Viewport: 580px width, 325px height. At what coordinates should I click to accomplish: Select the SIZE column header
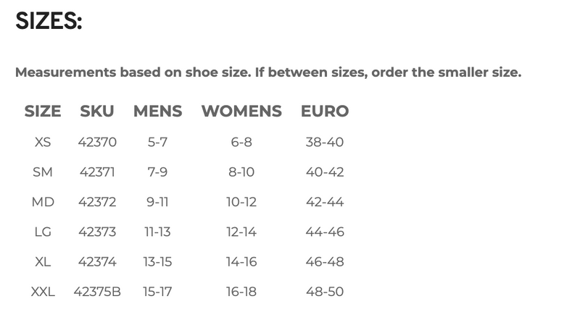[x=43, y=111]
